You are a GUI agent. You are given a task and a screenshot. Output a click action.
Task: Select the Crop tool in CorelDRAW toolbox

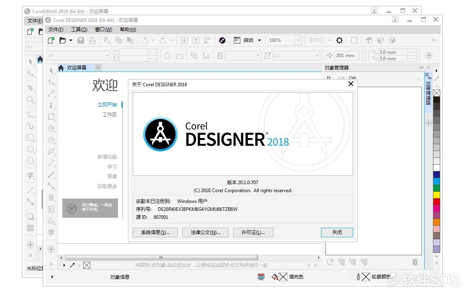[30, 88]
